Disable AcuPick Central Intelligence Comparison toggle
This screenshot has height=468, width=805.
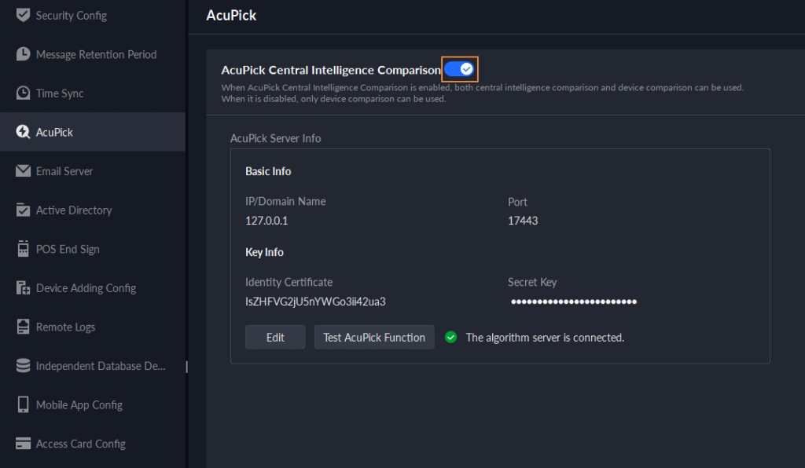click(460, 70)
